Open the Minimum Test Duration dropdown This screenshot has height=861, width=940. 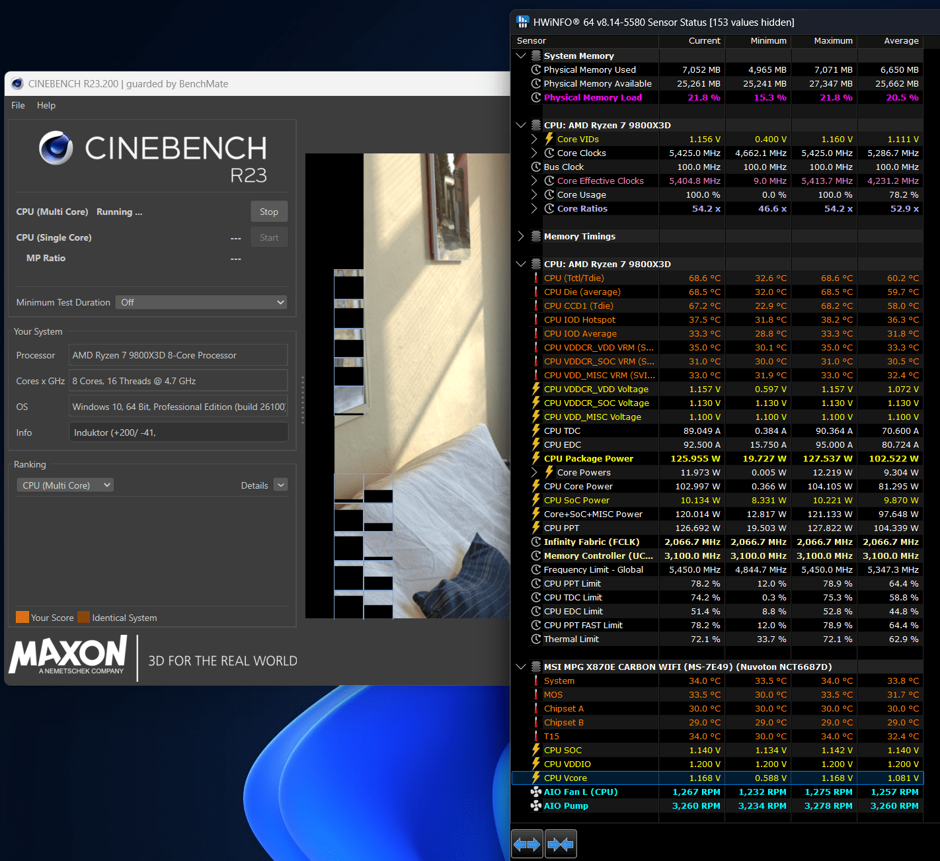point(202,302)
